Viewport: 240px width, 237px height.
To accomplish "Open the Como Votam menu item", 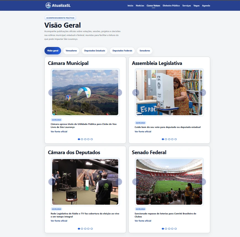I will tap(153, 6).
